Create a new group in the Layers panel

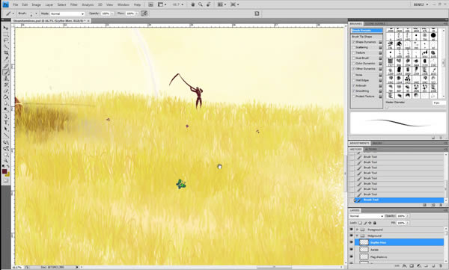(427, 266)
